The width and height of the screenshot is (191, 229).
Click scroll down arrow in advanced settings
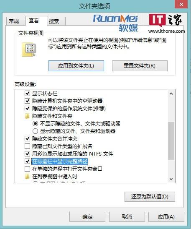click(x=171, y=179)
